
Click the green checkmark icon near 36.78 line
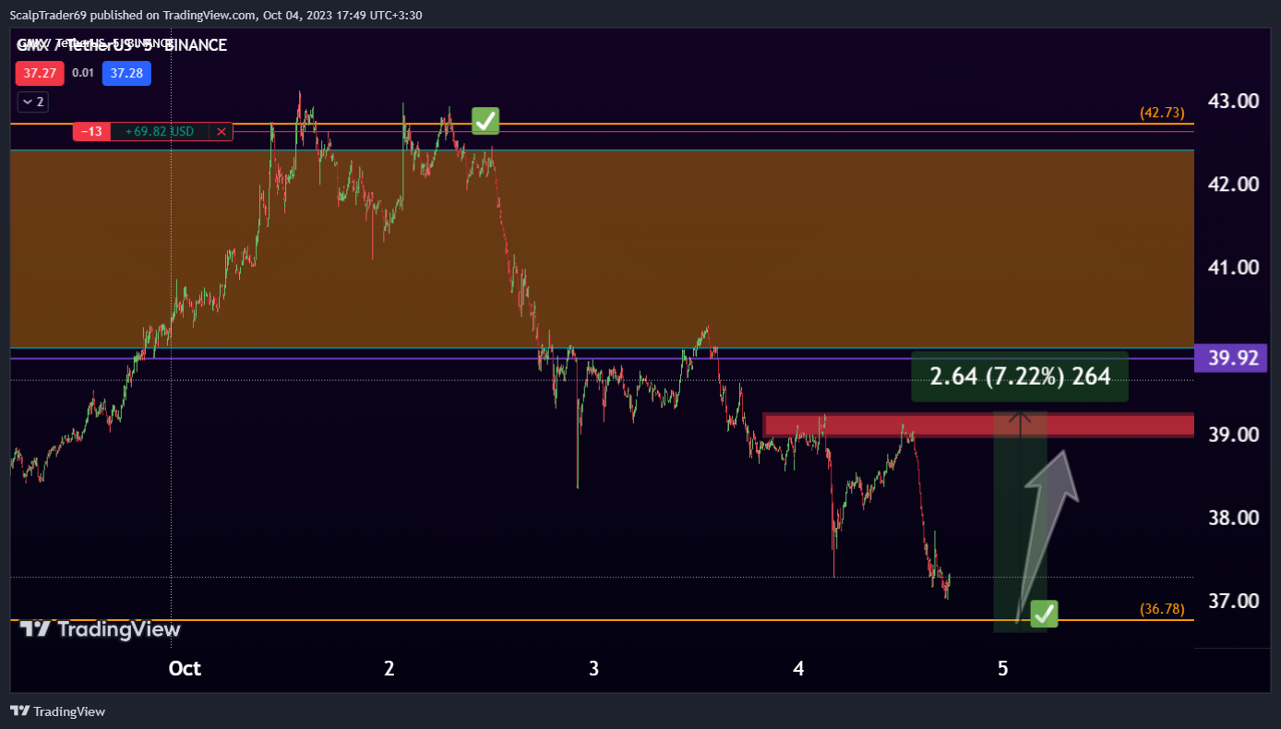tap(1044, 613)
